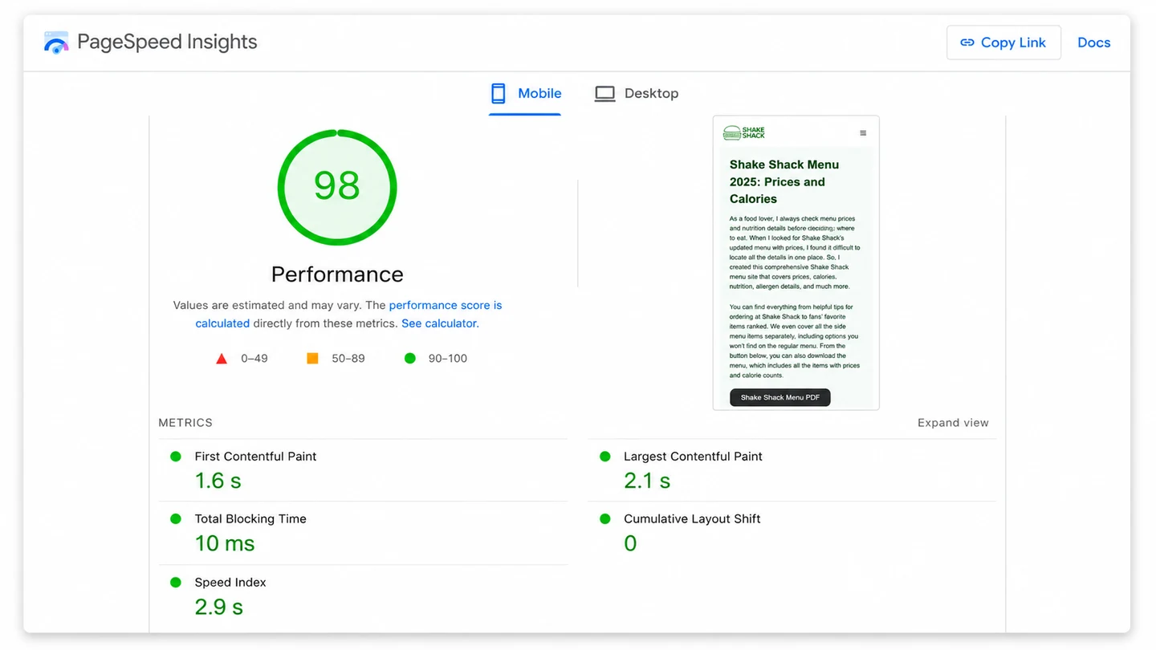Click the Cumulative Layout Shift value 0

[x=630, y=543]
